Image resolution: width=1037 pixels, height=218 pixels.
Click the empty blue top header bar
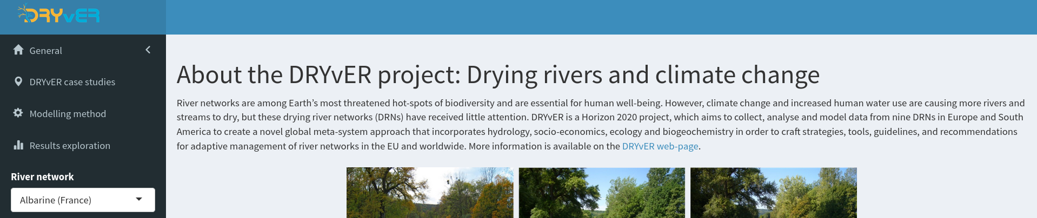tap(601, 17)
